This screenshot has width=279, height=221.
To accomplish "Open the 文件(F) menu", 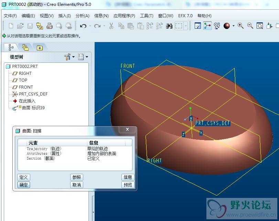I will coord(10,16).
